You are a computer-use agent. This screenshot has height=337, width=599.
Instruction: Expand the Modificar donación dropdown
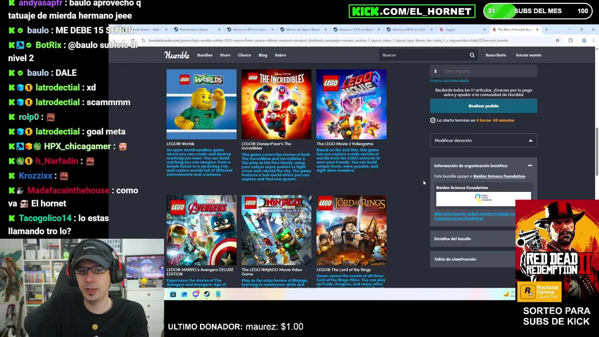[483, 140]
